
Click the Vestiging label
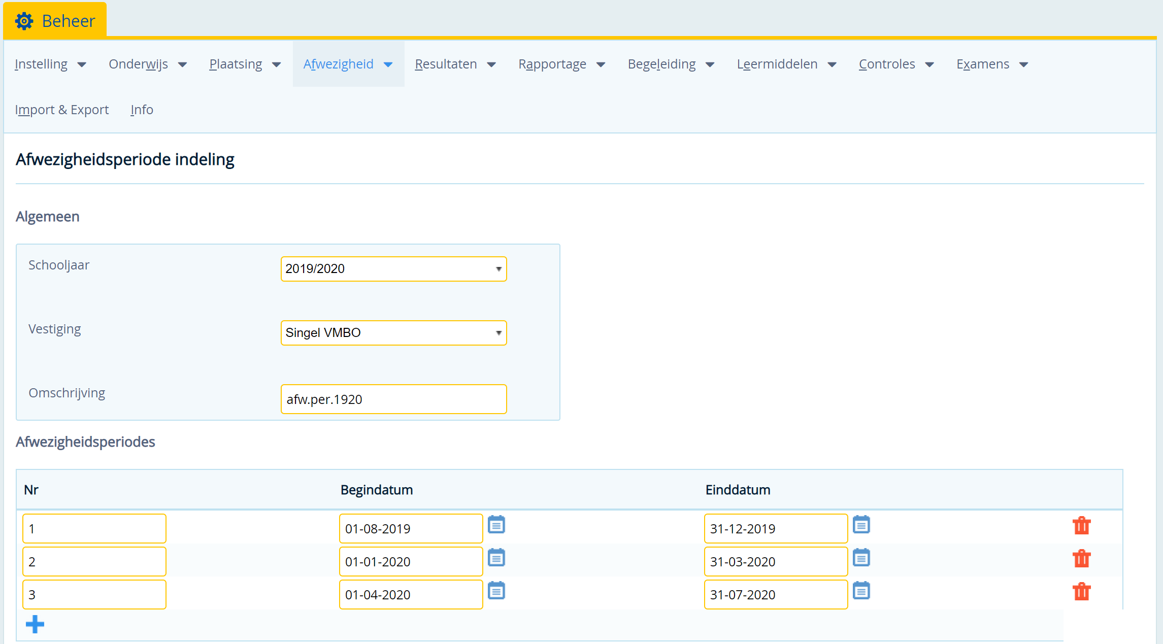pyautogui.click(x=55, y=329)
